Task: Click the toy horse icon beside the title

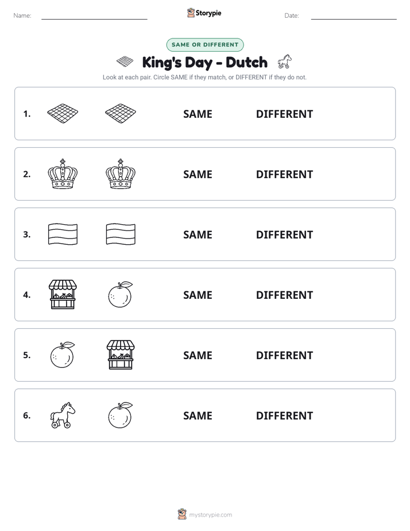Action: tap(284, 61)
